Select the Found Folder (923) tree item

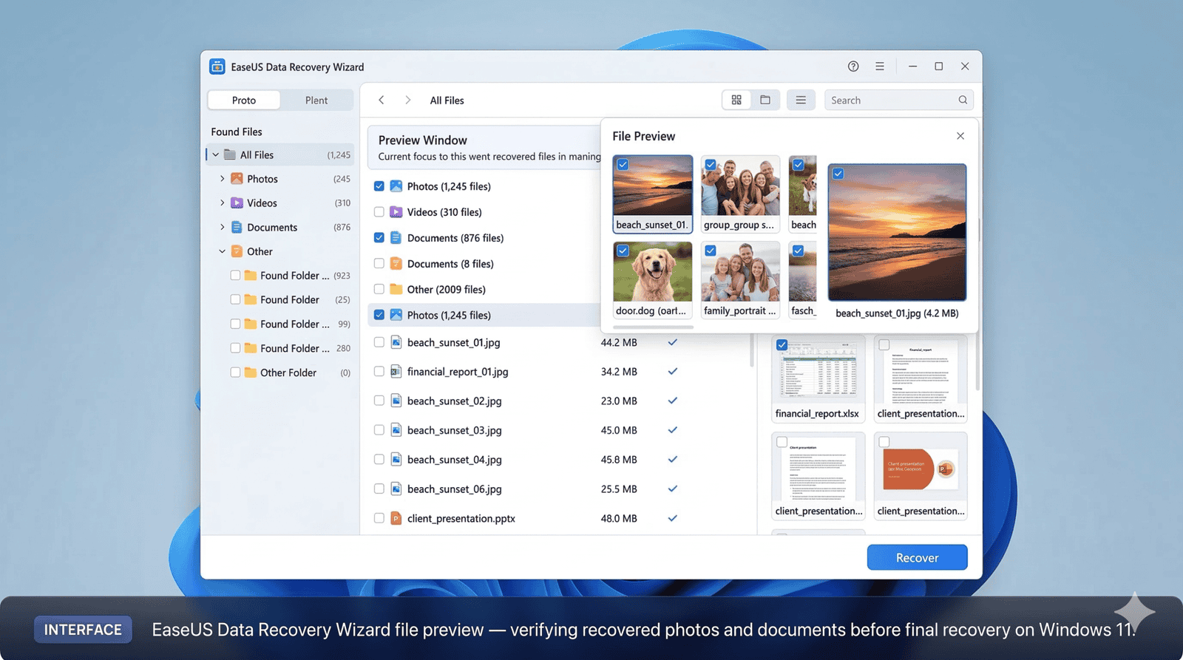coord(290,276)
